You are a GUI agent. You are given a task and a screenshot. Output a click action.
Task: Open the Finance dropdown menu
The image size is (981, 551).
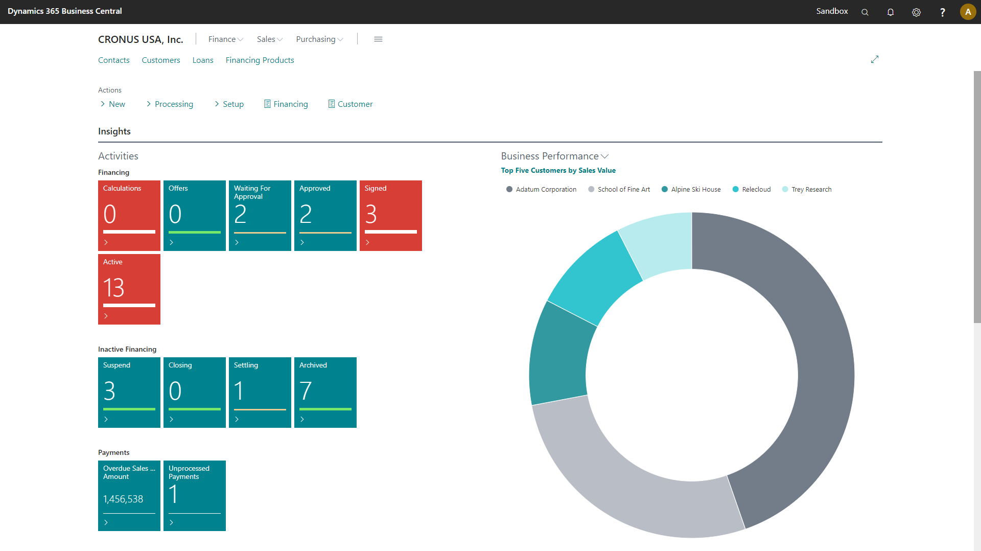[225, 39]
